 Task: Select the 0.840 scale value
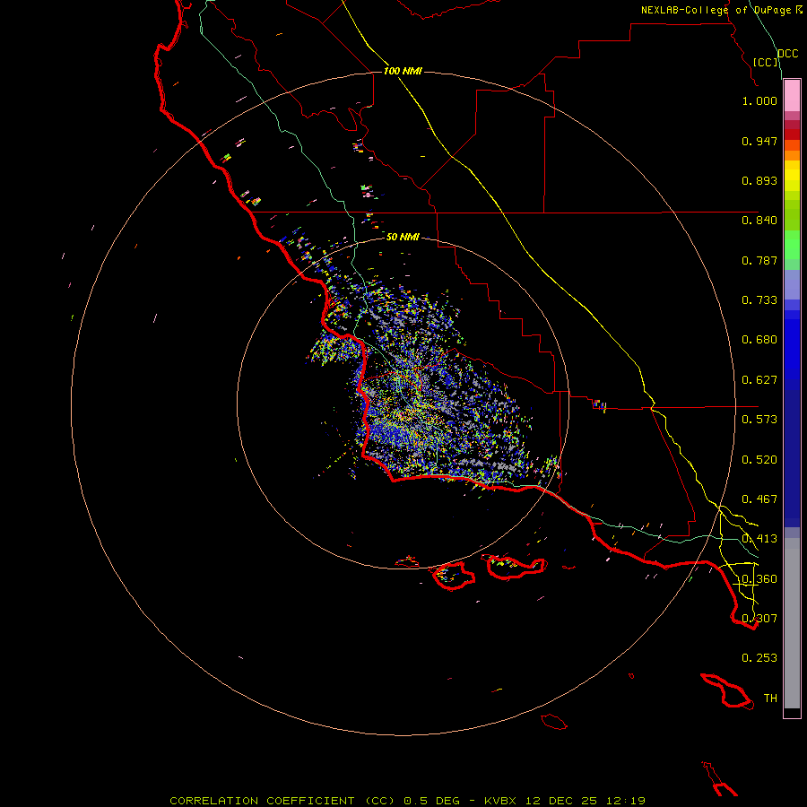tap(759, 221)
